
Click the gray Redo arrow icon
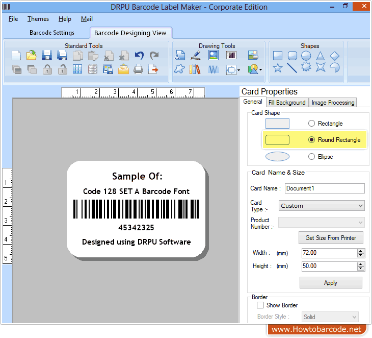point(154,56)
